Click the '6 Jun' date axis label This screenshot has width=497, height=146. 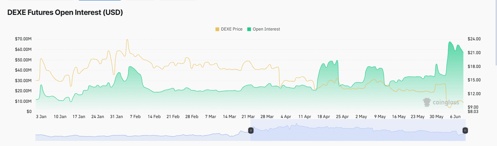click(x=455, y=117)
